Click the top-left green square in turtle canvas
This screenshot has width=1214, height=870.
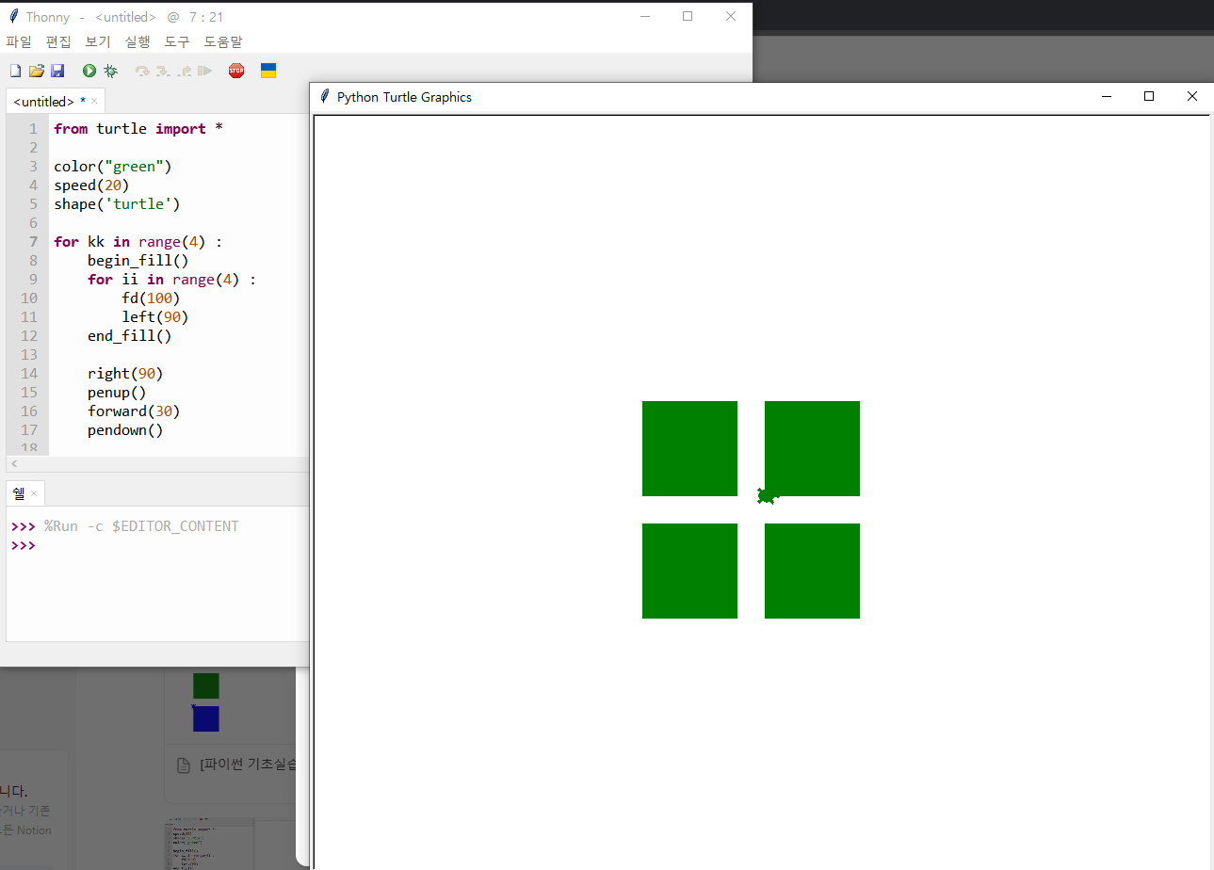[x=689, y=448]
